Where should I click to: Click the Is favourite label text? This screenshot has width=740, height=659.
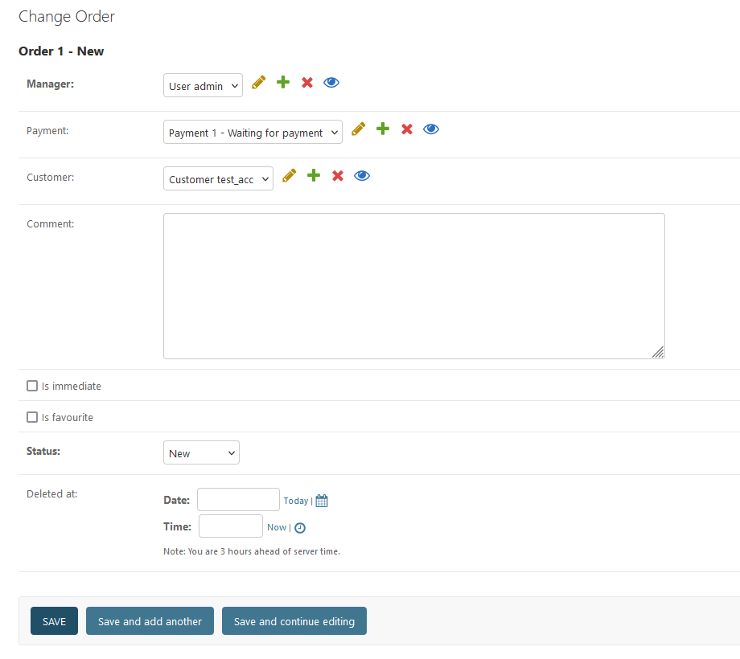68,418
